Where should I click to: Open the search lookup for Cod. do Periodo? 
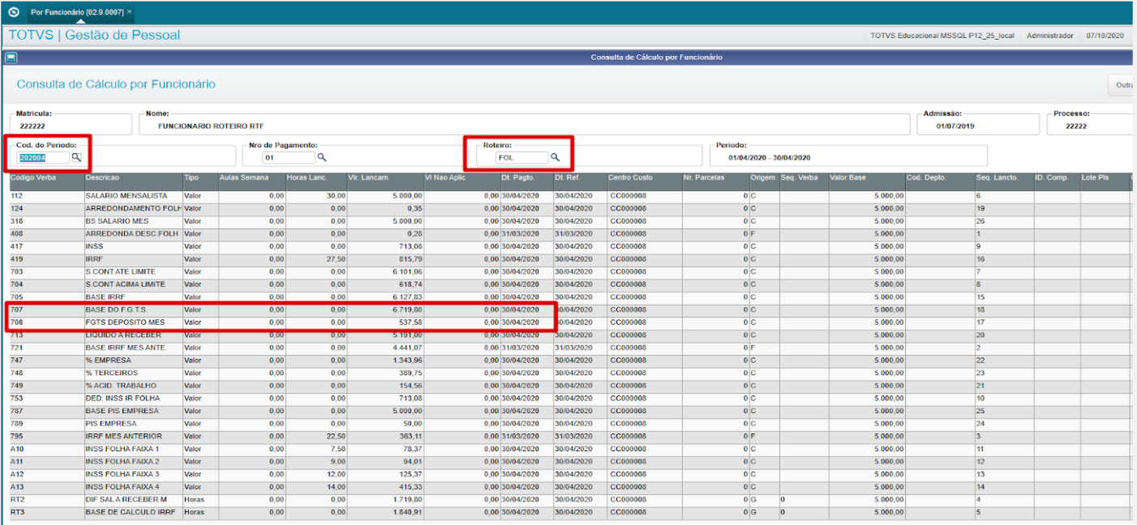[76, 157]
